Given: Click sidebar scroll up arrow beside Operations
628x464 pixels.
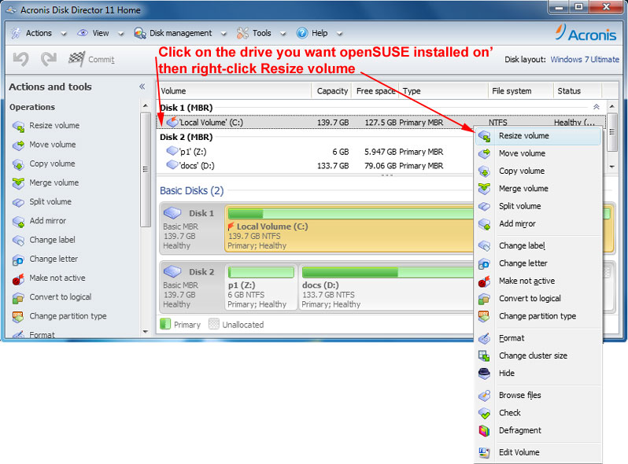Looking at the screenshot, I should 146,106.
